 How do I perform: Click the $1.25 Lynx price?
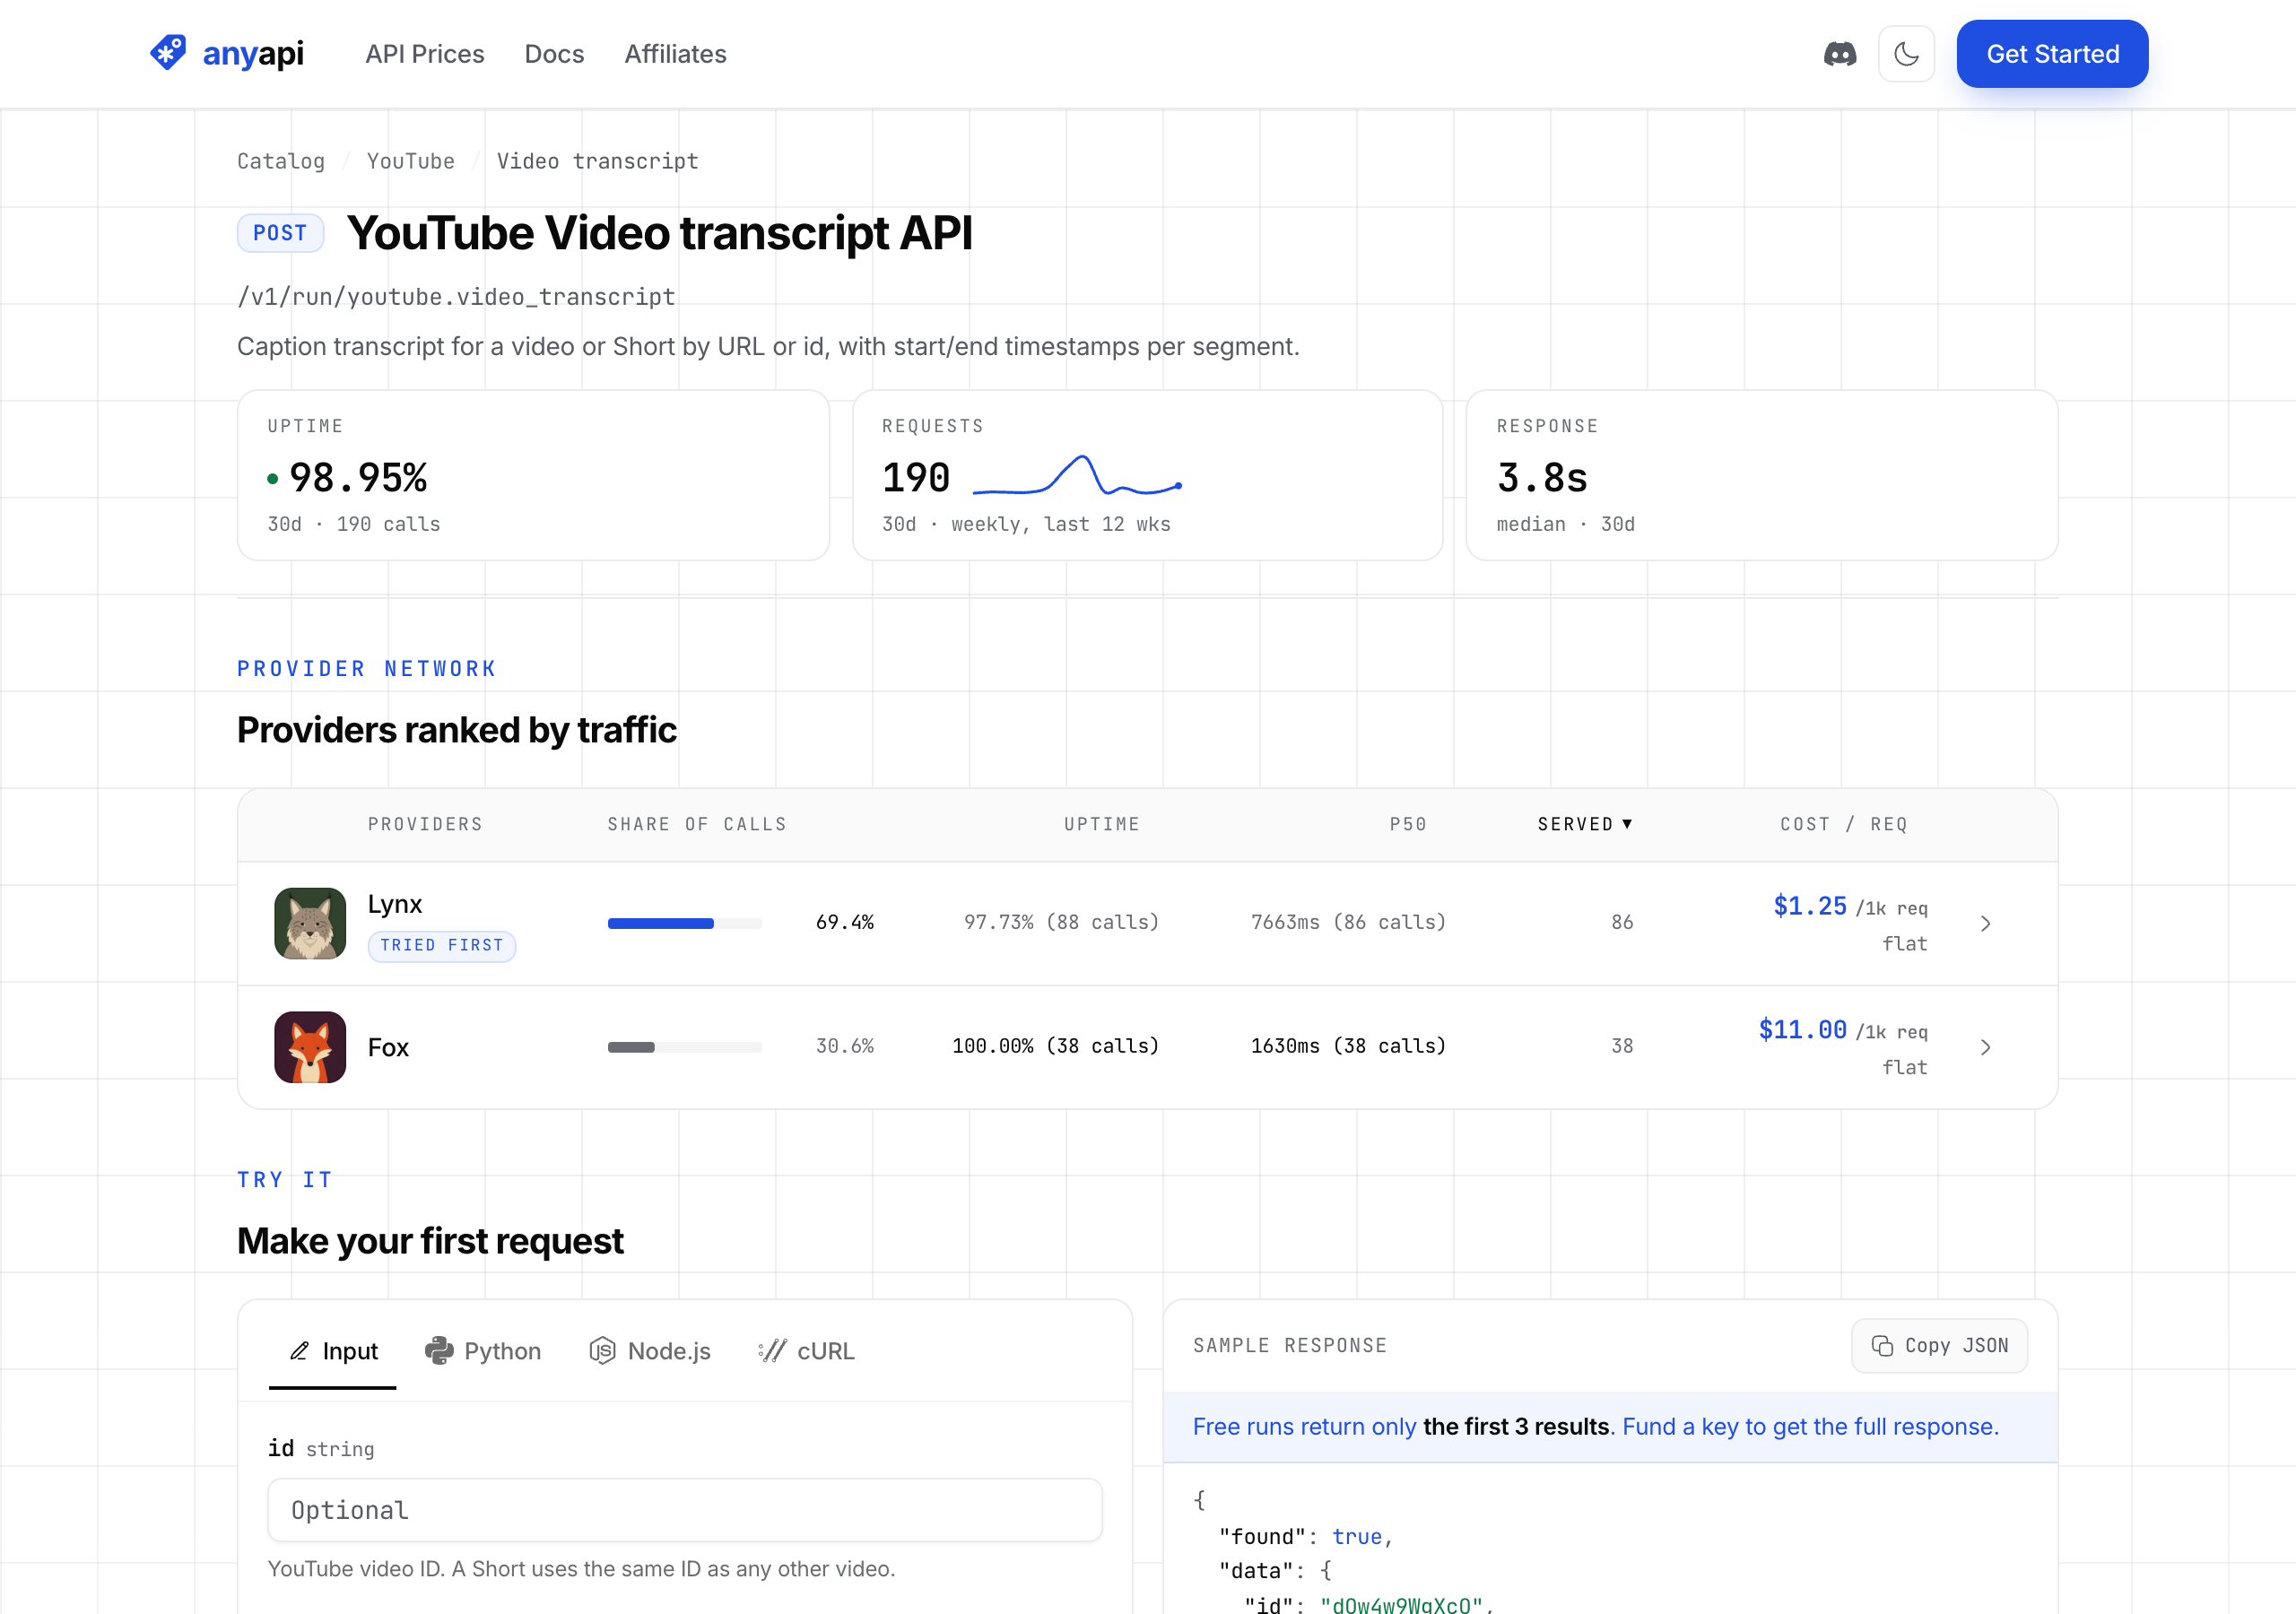pyautogui.click(x=1809, y=906)
